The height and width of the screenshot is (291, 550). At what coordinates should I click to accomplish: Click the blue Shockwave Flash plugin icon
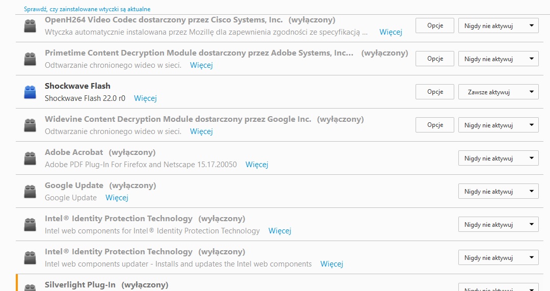tap(30, 92)
